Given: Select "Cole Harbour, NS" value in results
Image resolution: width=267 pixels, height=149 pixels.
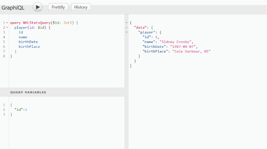Looking at the screenshot, I should click(191, 51).
